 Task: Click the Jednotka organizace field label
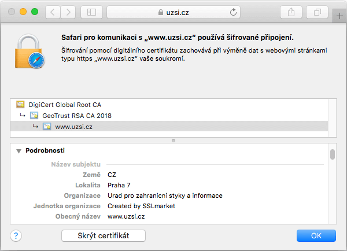(67, 206)
